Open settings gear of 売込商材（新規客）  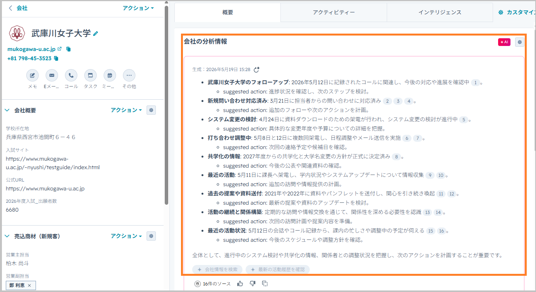coord(151,236)
